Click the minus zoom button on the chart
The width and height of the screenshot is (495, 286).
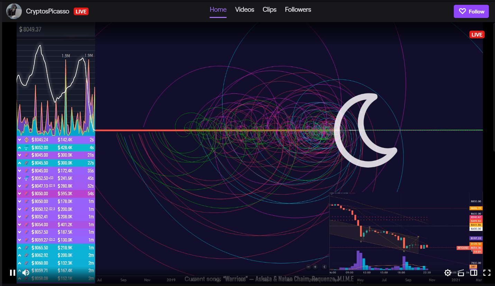[x=308, y=267]
